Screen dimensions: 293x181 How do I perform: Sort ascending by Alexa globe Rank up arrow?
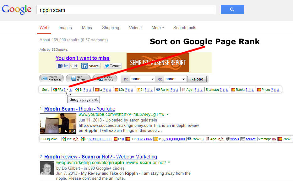(x=174, y=90)
